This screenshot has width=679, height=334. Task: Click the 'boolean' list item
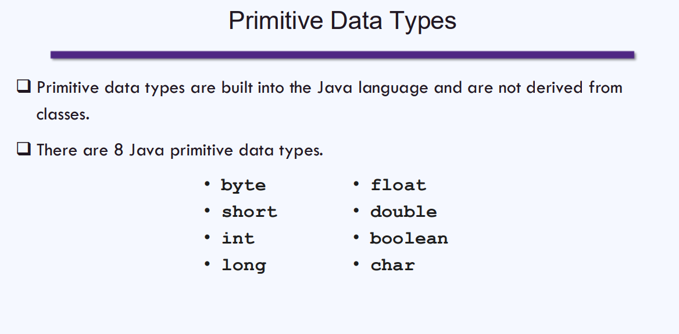point(409,239)
